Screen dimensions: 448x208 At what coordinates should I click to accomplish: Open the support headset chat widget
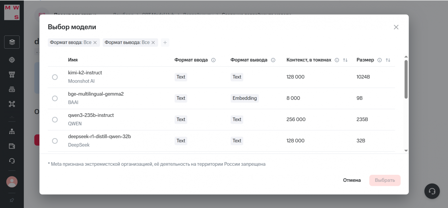pyautogui.click(x=432, y=191)
